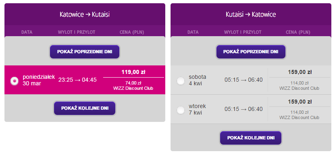
Task: Click the 05:15 → 06:40 time on sobota
Action: (x=244, y=80)
